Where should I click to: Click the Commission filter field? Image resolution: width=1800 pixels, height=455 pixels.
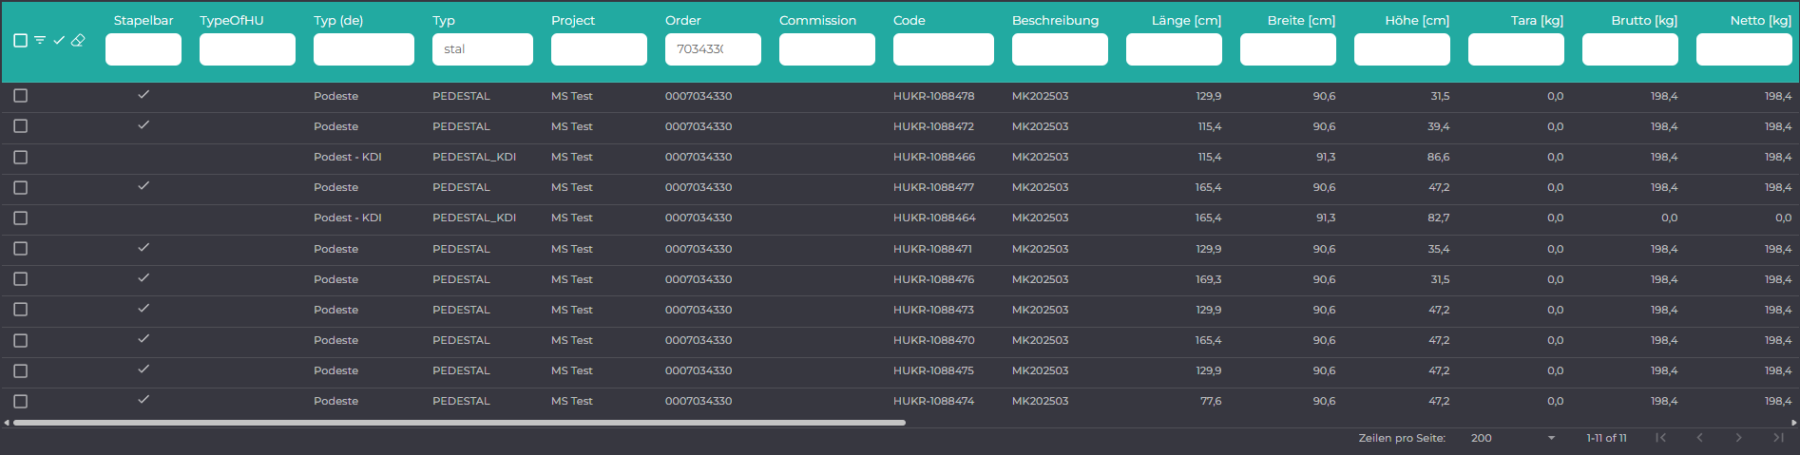point(827,49)
